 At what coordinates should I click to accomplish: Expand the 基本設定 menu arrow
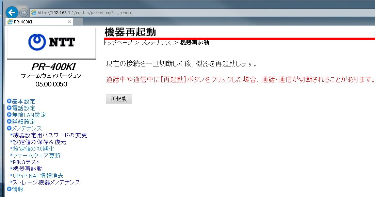9,101
